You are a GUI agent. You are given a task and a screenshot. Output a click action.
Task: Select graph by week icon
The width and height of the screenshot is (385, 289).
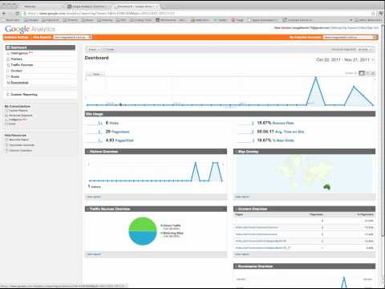click(368, 73)
